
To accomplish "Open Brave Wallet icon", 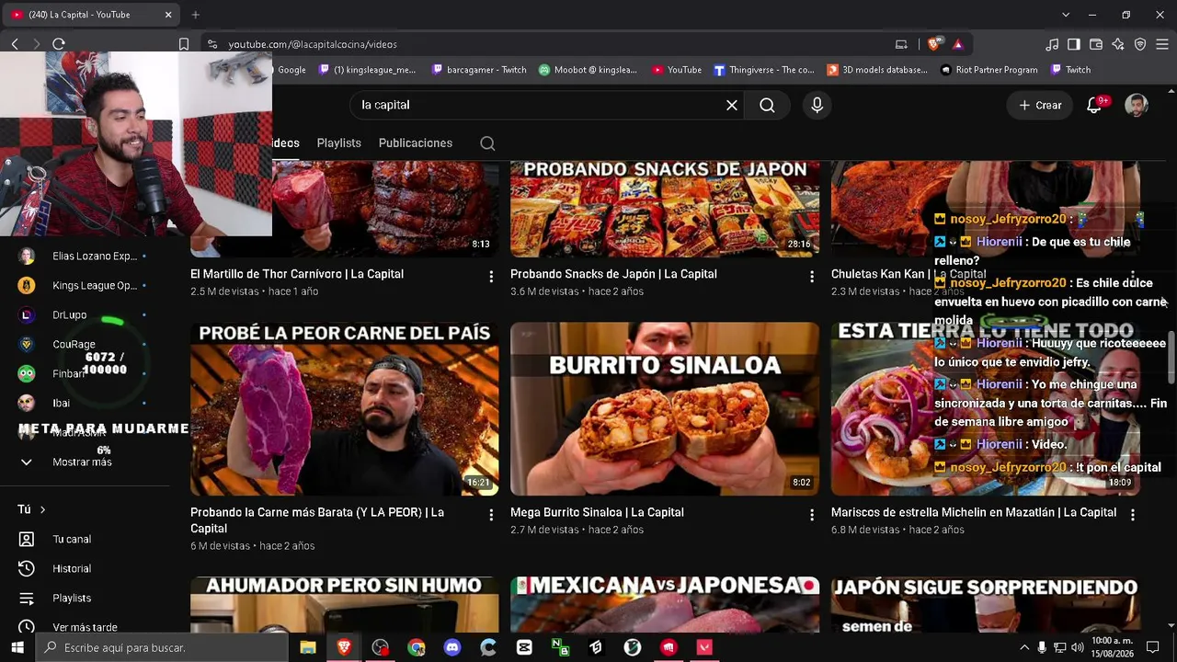I will [x=1096, y=44].
